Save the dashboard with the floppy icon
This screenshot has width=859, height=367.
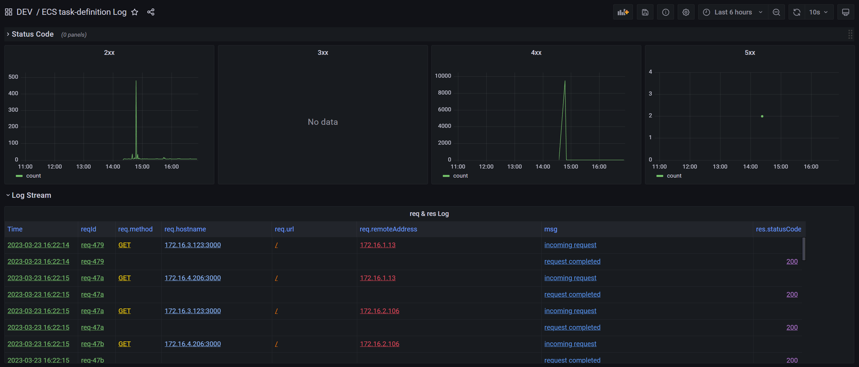(645, 12)
